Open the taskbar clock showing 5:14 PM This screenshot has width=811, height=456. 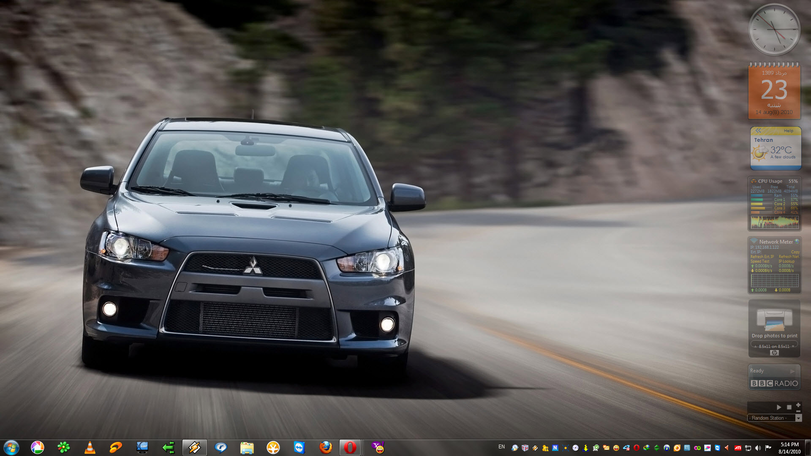tap(789, 448)
